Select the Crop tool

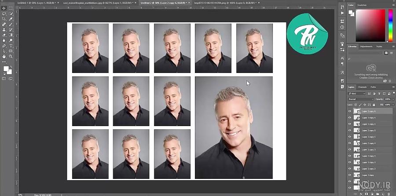pos(4,19)
